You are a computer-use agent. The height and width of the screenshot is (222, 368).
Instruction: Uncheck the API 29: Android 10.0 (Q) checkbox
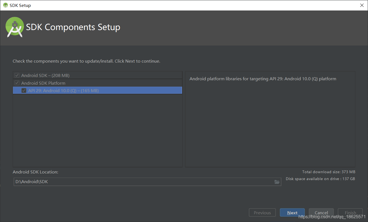24,90
